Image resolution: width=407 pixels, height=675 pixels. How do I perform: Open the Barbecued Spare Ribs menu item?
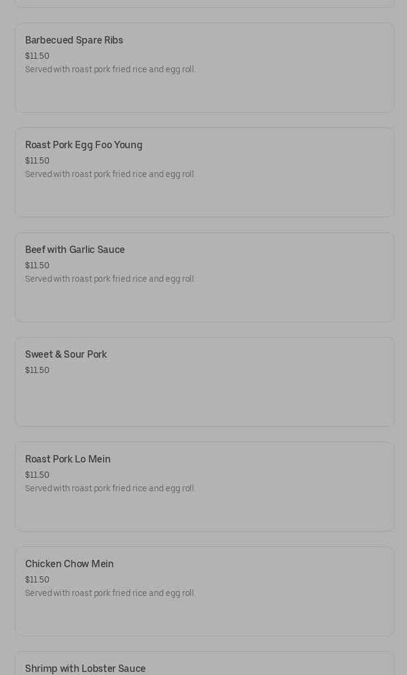[74, 40]
